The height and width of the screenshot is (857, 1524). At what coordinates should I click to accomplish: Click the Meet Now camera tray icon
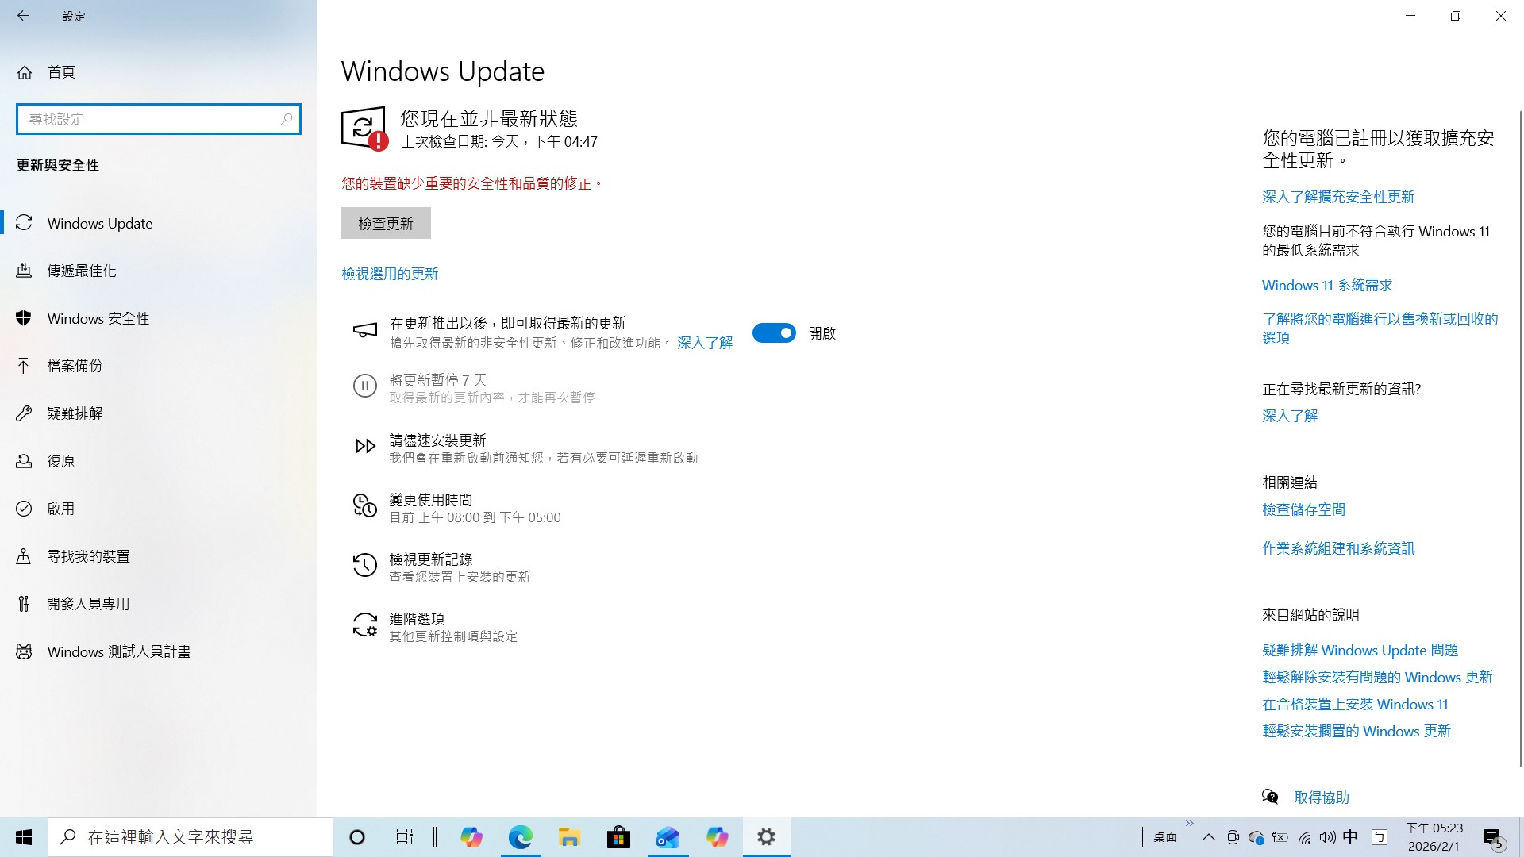pos(1233,837)
